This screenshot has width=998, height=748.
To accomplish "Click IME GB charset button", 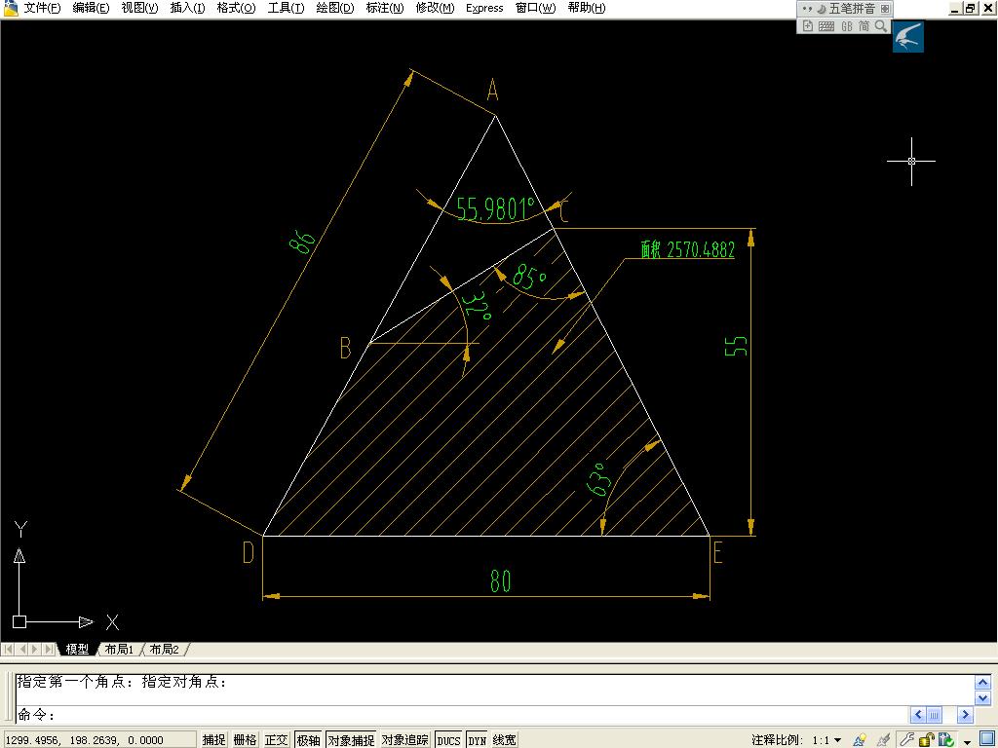I will pos(847,26).
